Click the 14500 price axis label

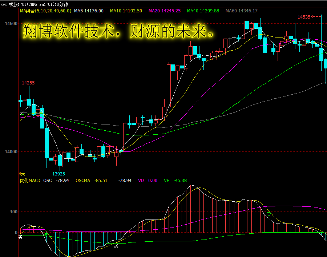pyautogui.click(x=11, y=24)
